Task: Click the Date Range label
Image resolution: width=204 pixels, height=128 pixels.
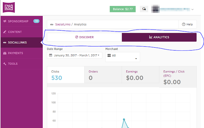Action: (55, 49)
